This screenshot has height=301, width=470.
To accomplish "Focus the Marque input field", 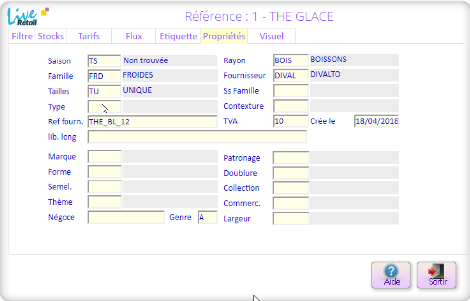I will [x=104, y=157].
